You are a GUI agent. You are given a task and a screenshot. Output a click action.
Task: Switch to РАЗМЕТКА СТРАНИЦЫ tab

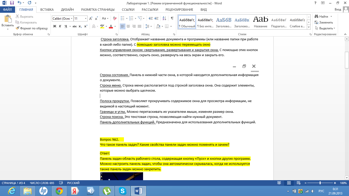point(98,10)
